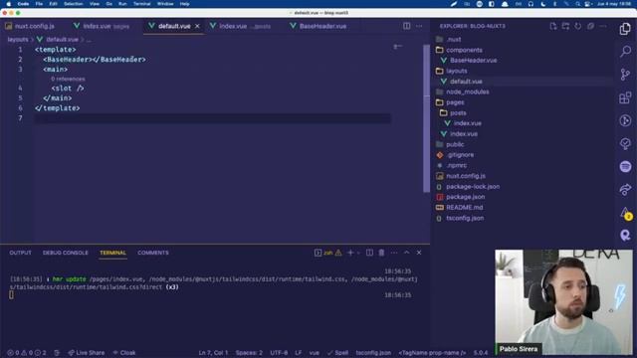637x358 pixels.
Task: Open the Extensions view icon
Action: coord(625,97)
